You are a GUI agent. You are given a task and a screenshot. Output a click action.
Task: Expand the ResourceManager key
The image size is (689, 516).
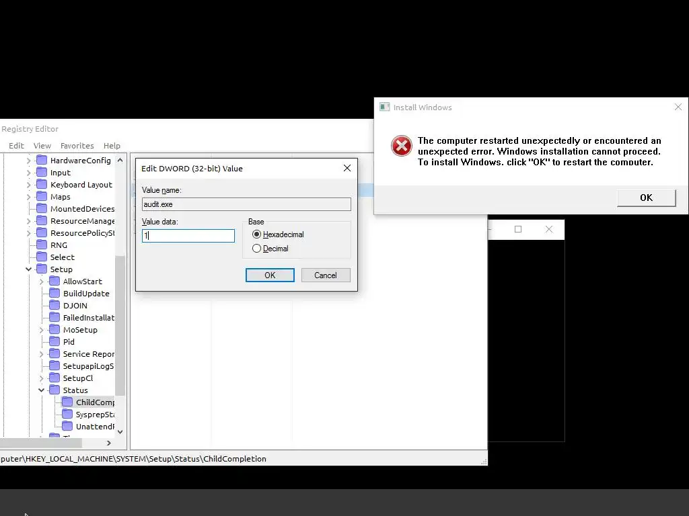click(x=28, y=221)
